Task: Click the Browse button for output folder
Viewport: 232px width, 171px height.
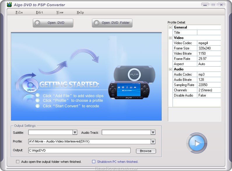Action: (146, 151)
